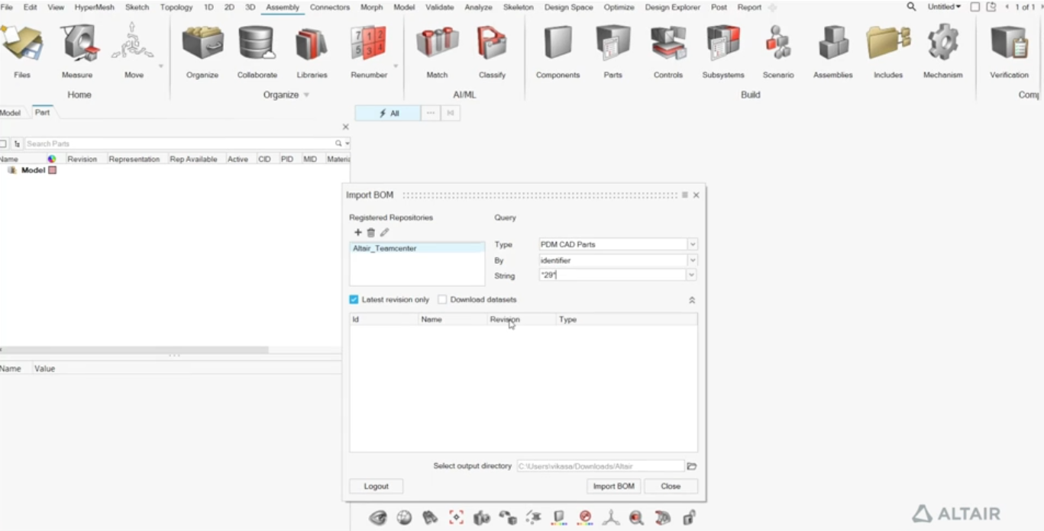The height and width of the screenshot is (531, 1044).
Task: Select the Match AI/ML tool
Action: 437,44
